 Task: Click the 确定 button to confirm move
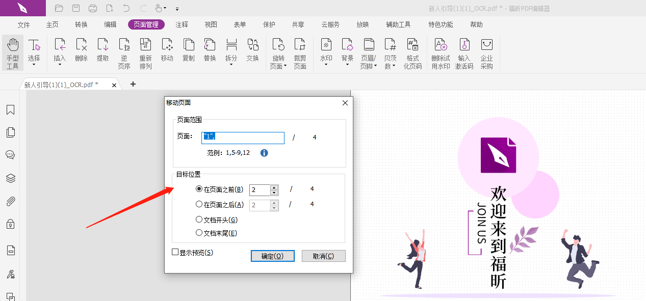click(272, 256)
